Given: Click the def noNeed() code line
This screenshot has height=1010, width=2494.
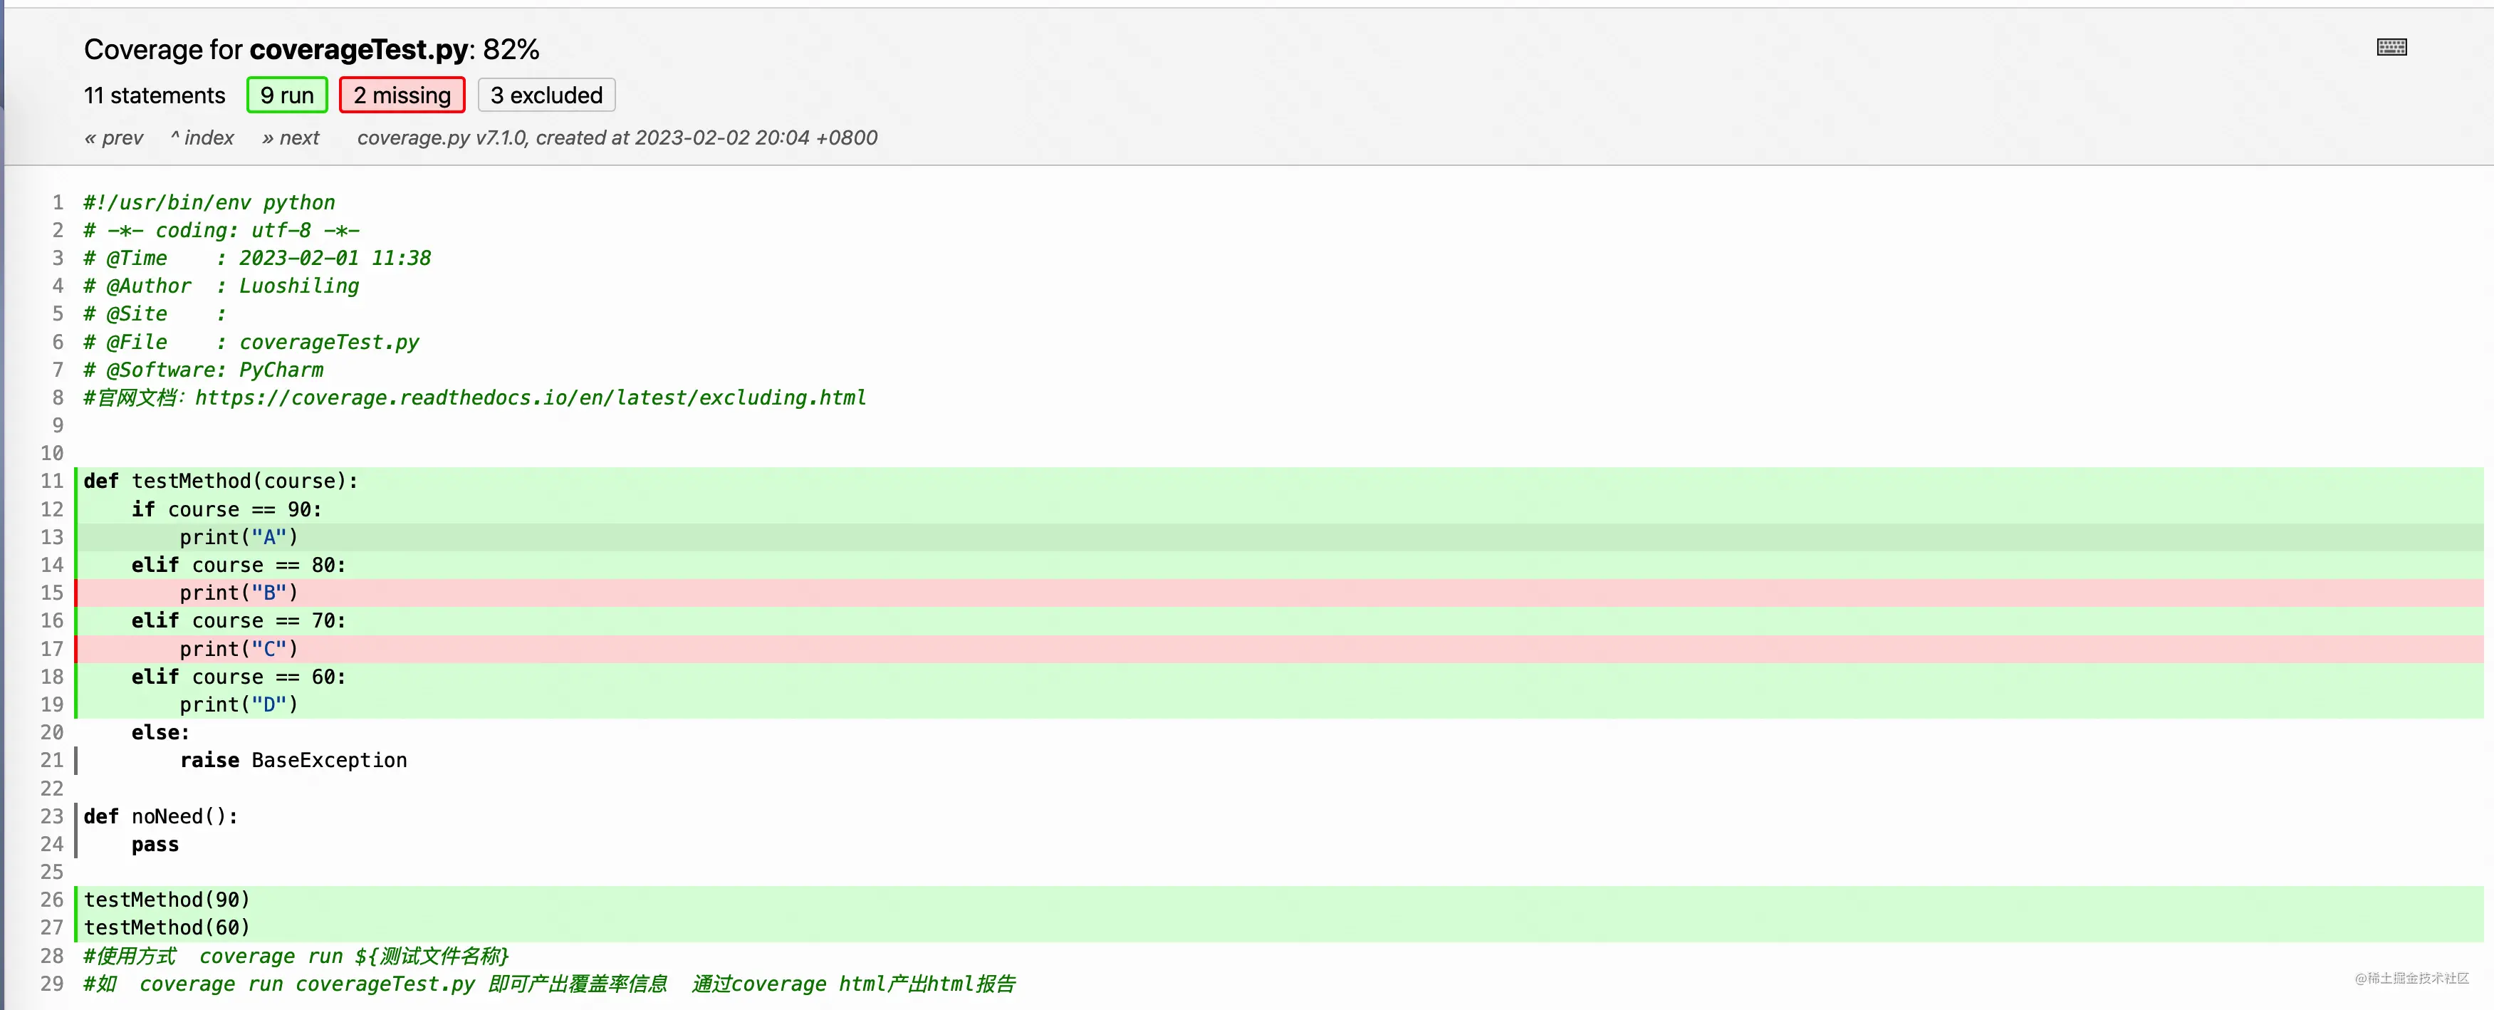Looking at the screenshot, I should point(161,816).
